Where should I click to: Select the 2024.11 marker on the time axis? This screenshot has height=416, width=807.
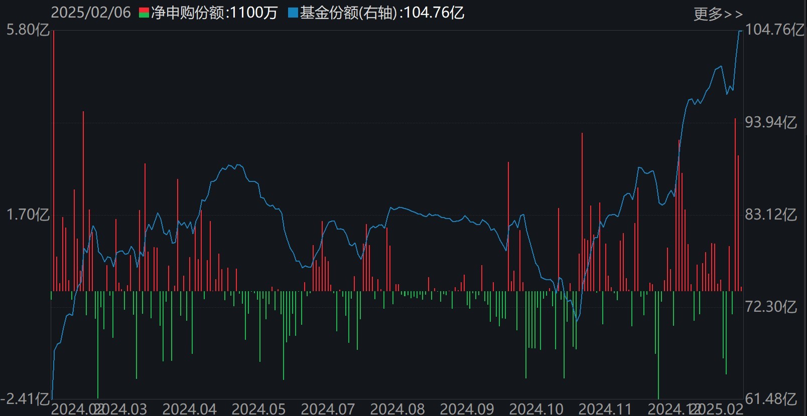(605, 409)
